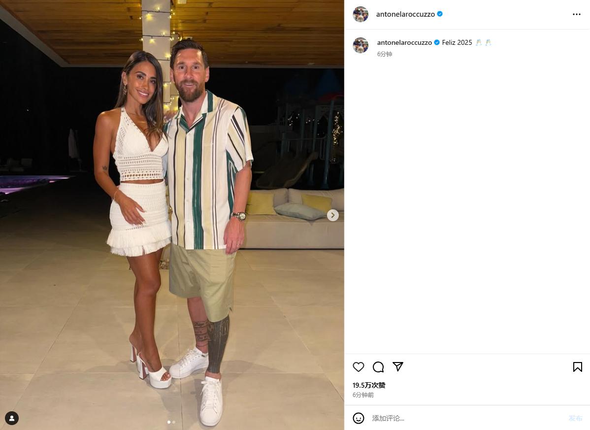The image size is (590, 430).
Task: Open antonelaroccuzzo profile from header username
Action: 405,14
